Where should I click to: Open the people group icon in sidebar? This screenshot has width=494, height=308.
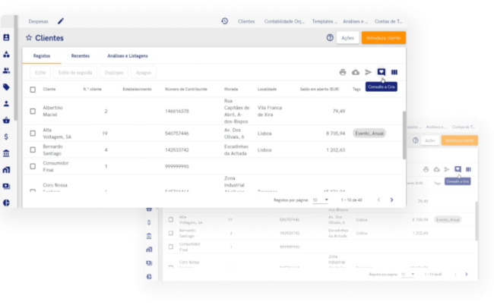tap(6, 71)
